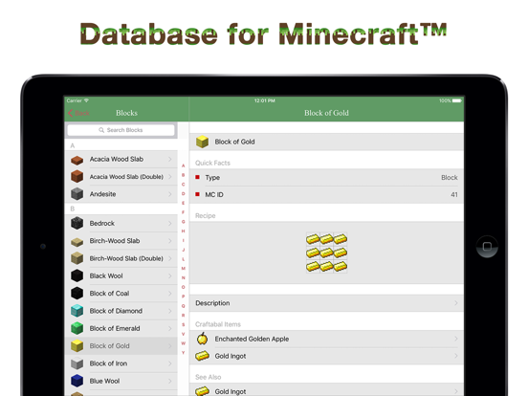528x396 pixels.
Task: Click the gold ingot recipe grid
Action: (326, 253)
